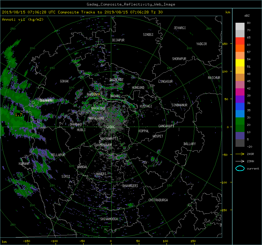Click the SHORAPUR city label
Image resolution: width=262 pixels, height=245 pixels.
pyautogui.click(x=179, y=59)
